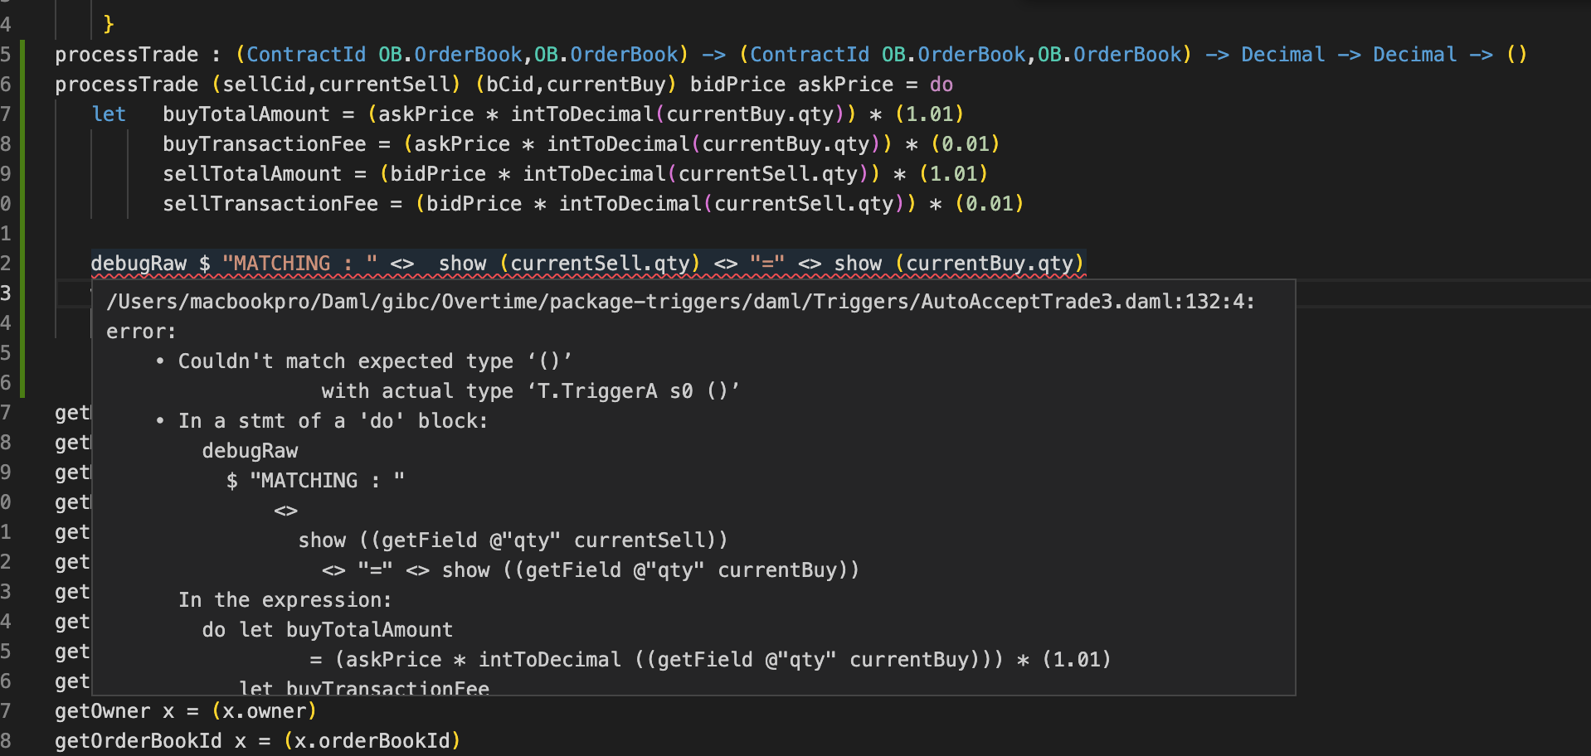Click the 'error:' label in tooltip
This screenshot has height=756, width=1591.
pos(141,332)
